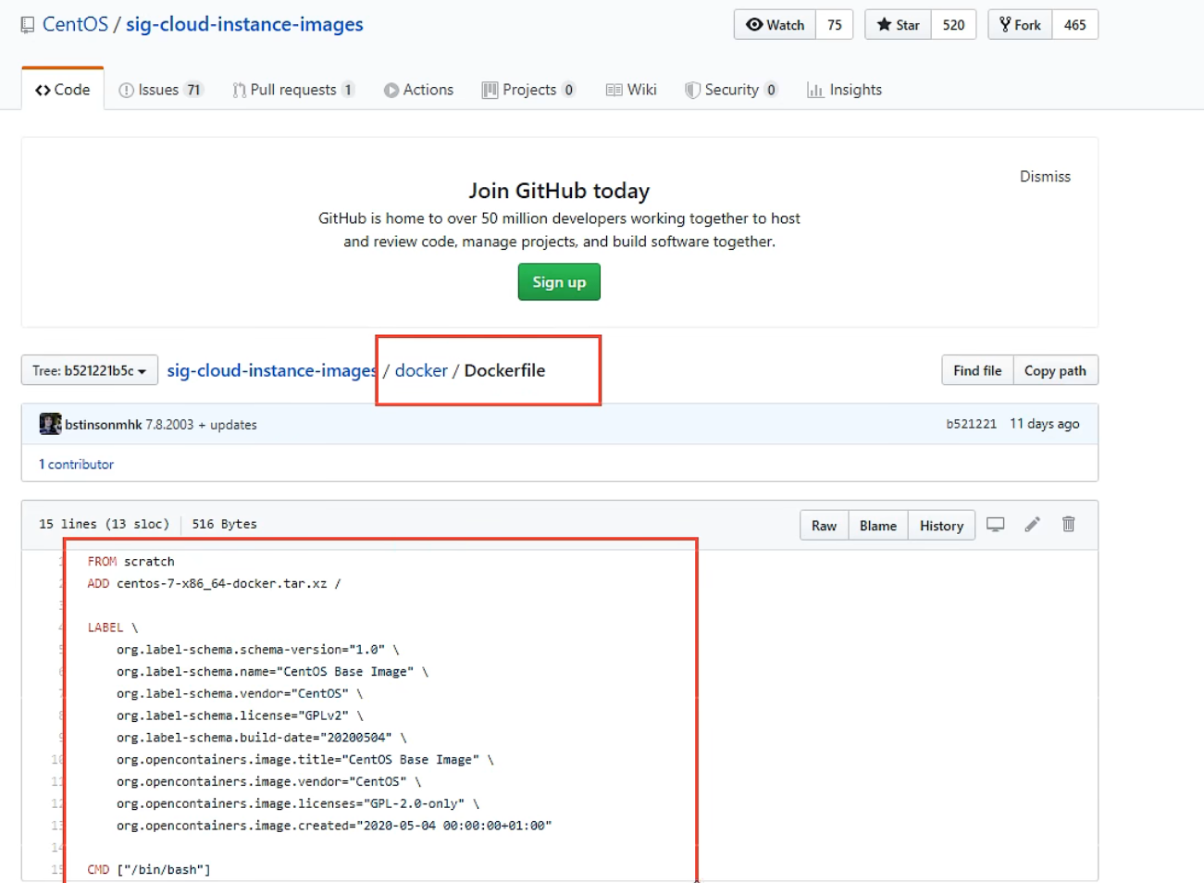Navigate to the sig-cloud-instance-images breadcrumb root

271,370
